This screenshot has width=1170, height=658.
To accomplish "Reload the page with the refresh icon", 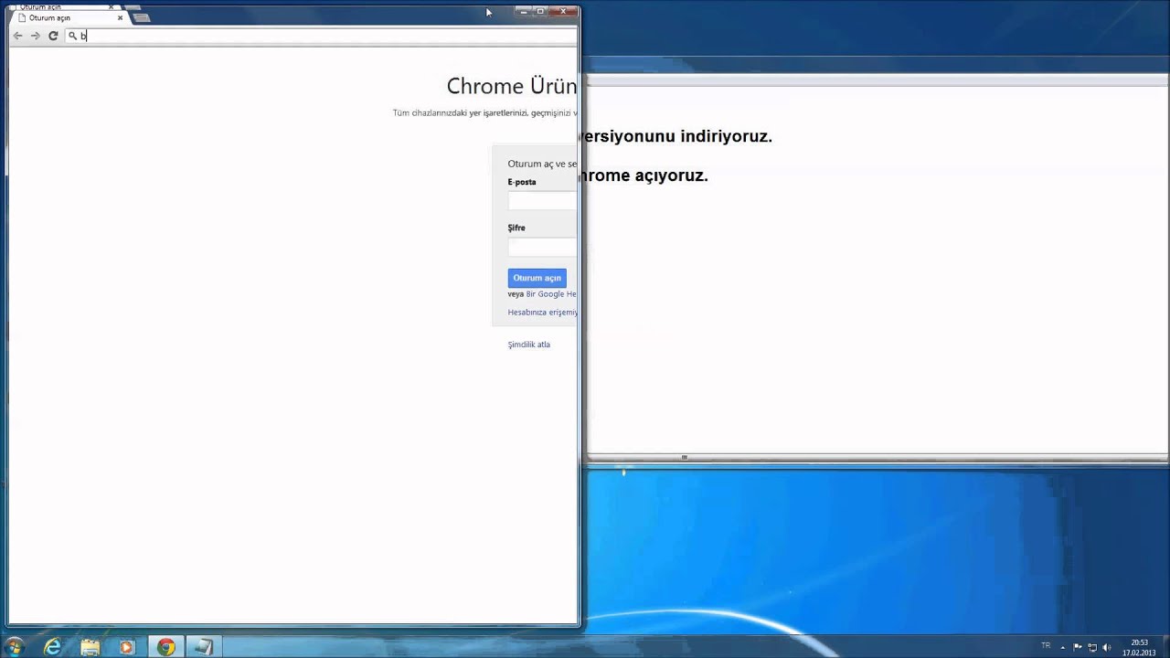I will [53, 36].
